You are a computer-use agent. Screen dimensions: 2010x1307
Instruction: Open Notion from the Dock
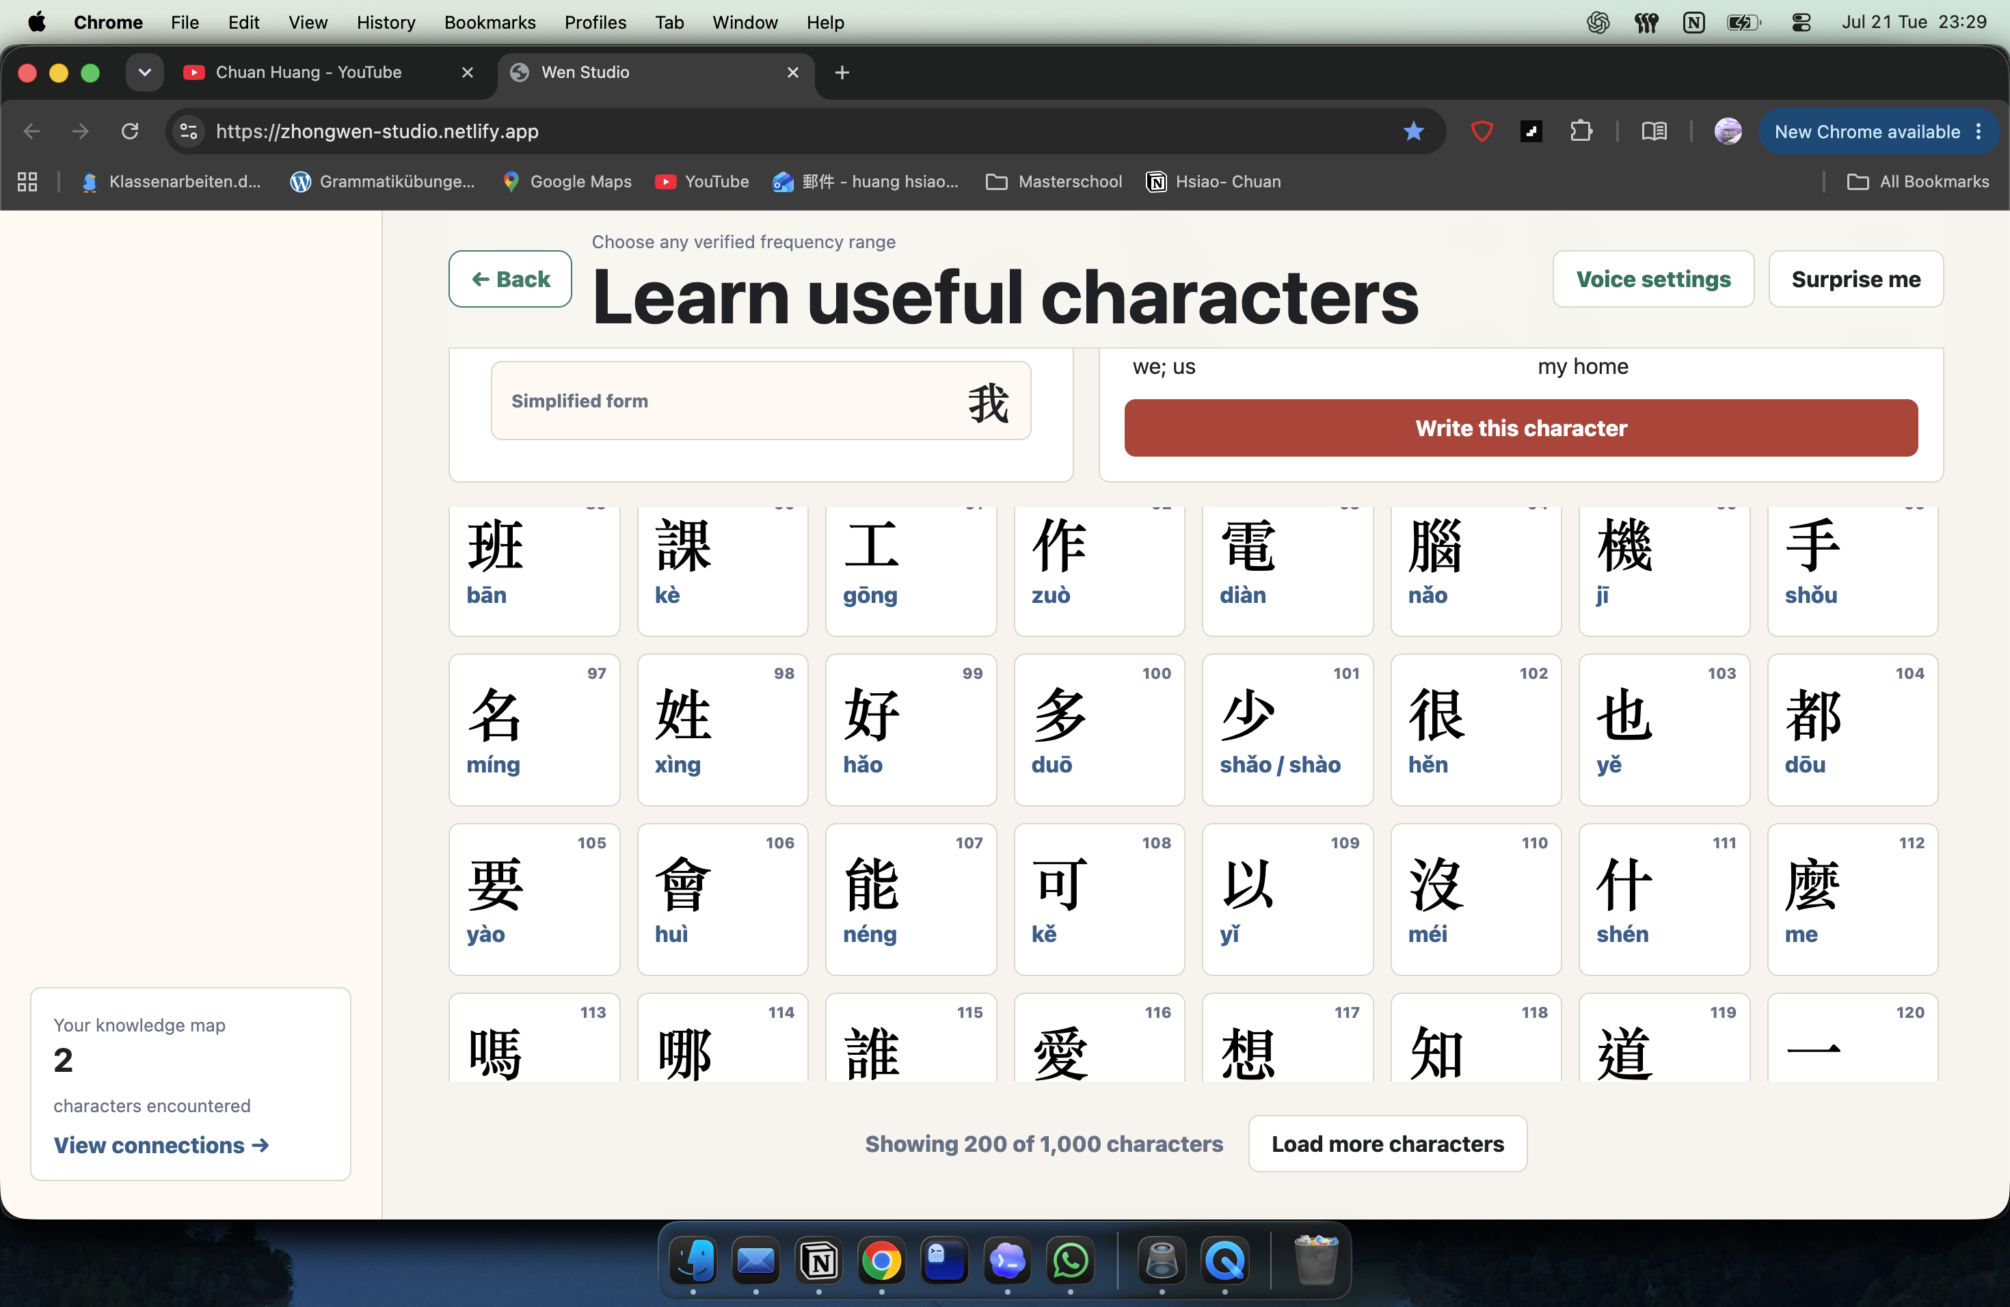818,1261
